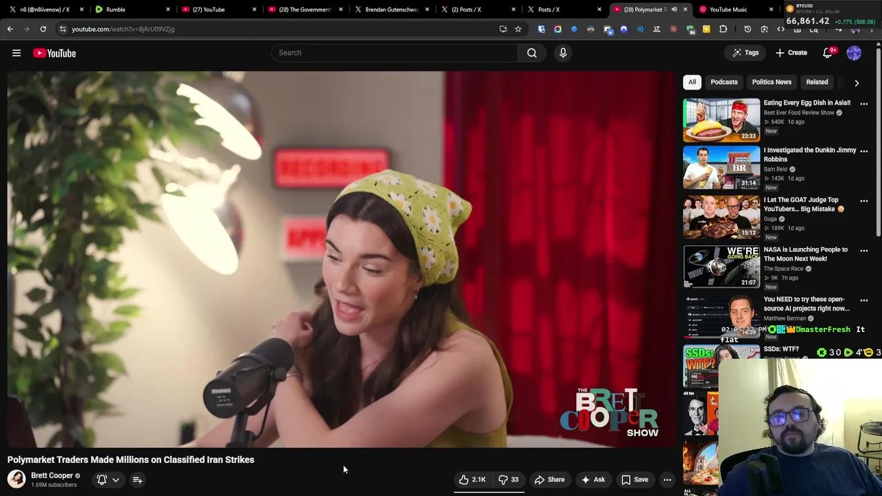
Task: Expand notification options chevron
Action: [116, 480]
